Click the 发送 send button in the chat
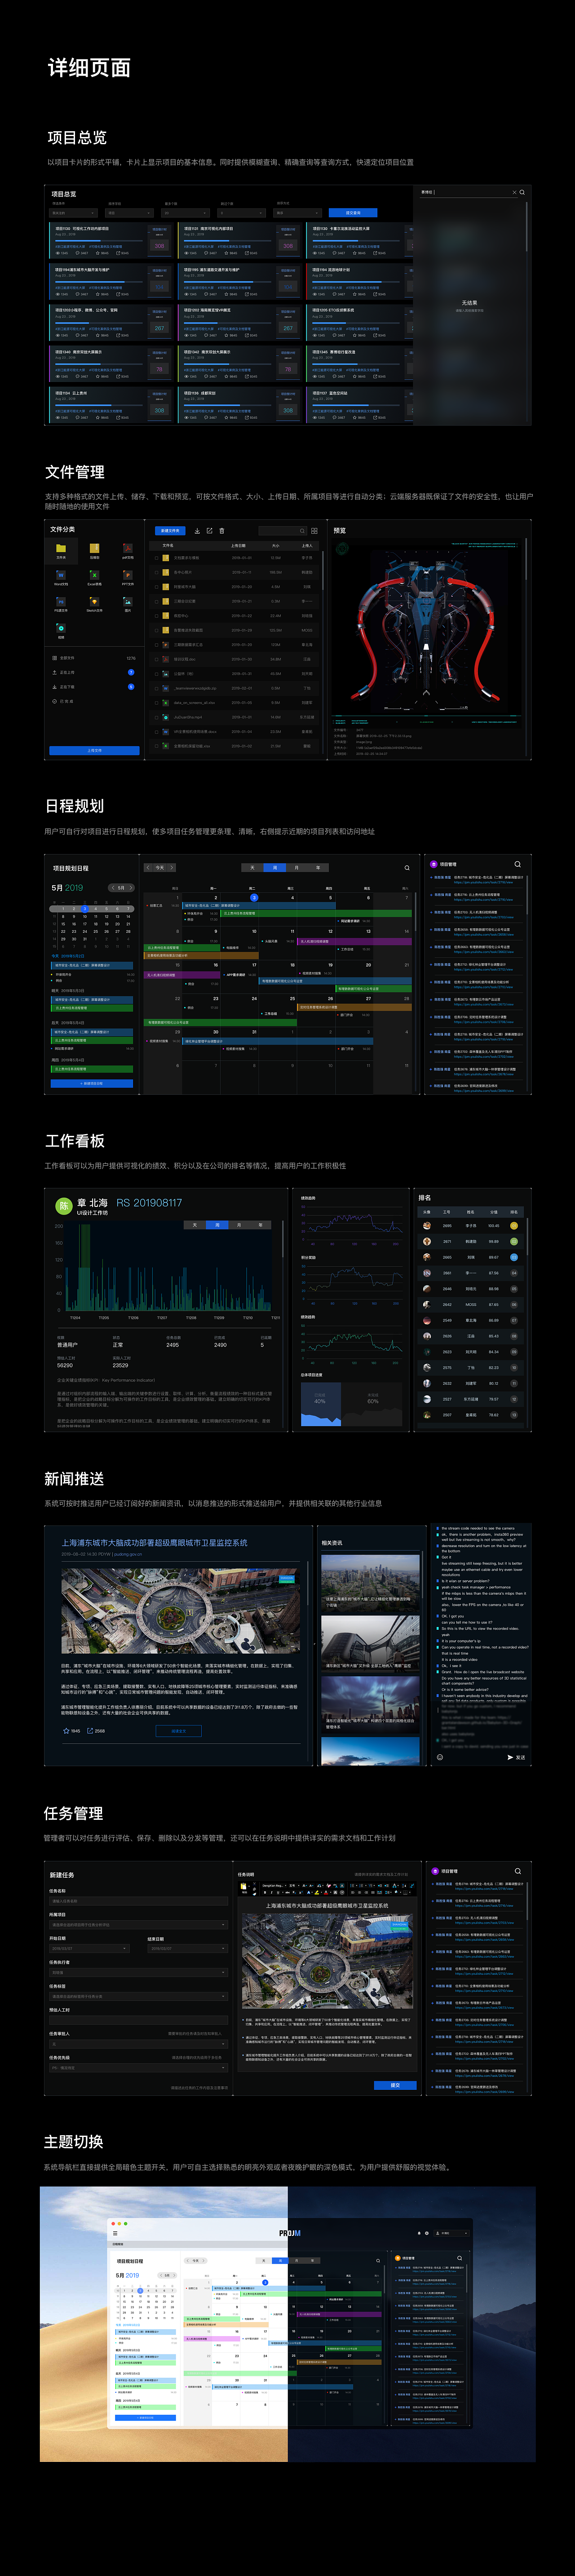 tap(516, 1756)
